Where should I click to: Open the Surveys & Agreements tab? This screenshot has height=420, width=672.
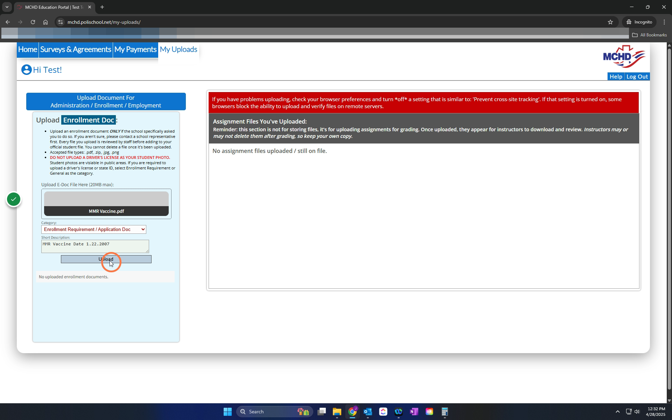76,49
